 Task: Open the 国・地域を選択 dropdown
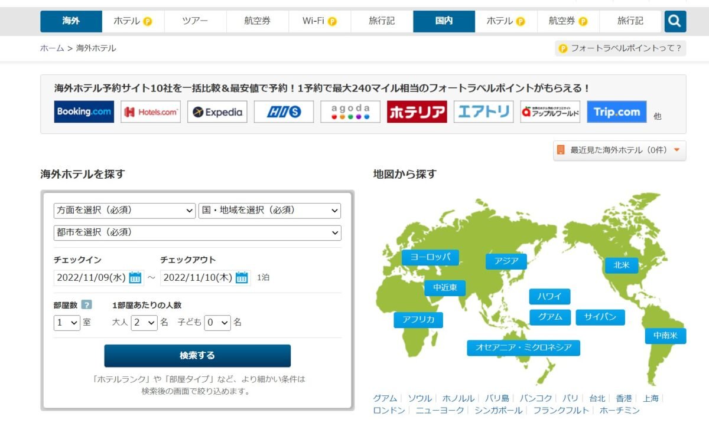coord(269,211)
